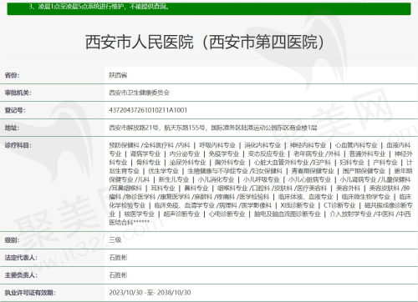Click the green maintenance notice about 凌晨1点至凌晨5点
This screenshot has height=302, width=418.
pos(99,7)
